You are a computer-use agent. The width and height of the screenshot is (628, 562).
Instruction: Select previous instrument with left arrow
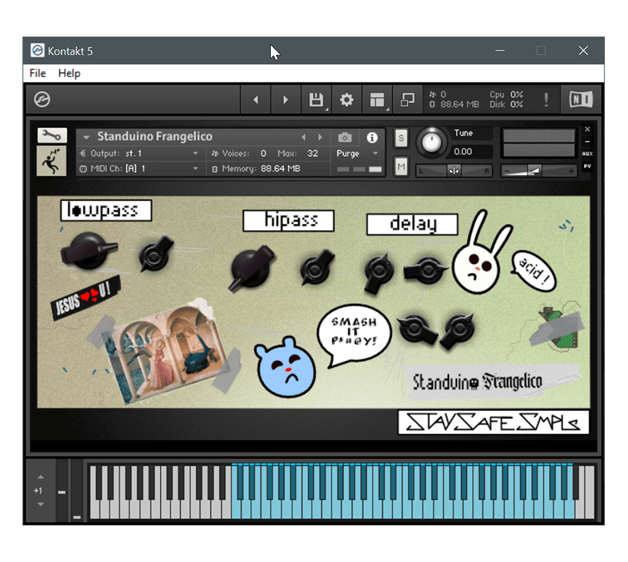click(304, 137)
